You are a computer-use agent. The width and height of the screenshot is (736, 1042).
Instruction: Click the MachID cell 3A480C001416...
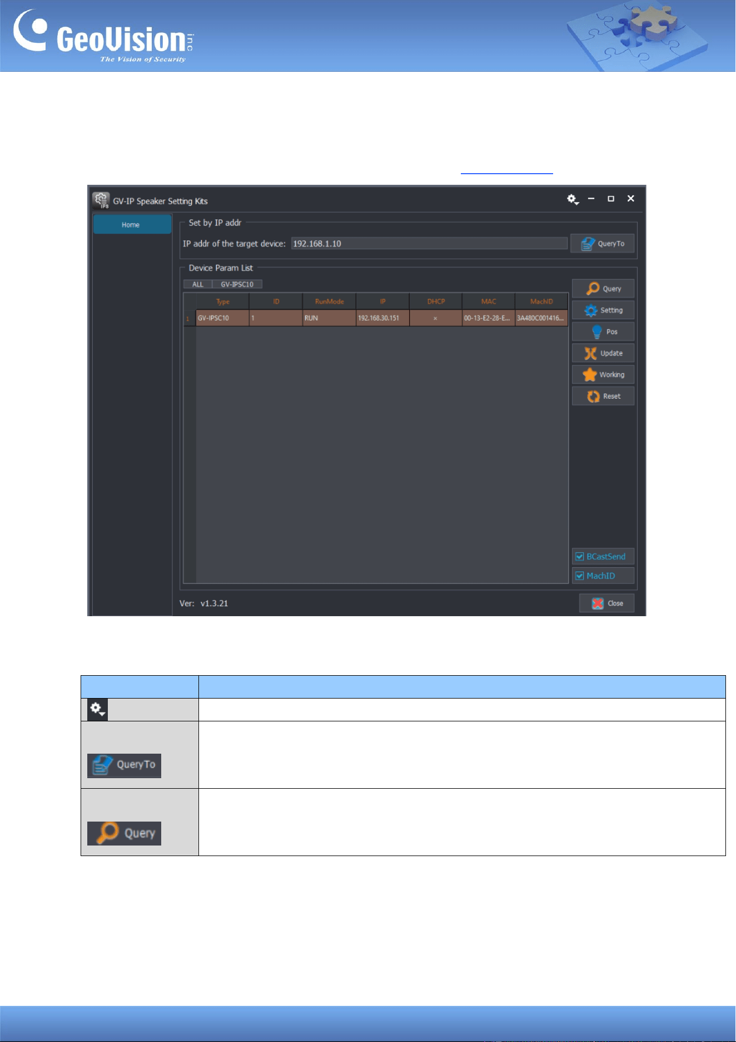tap(541, 318)
